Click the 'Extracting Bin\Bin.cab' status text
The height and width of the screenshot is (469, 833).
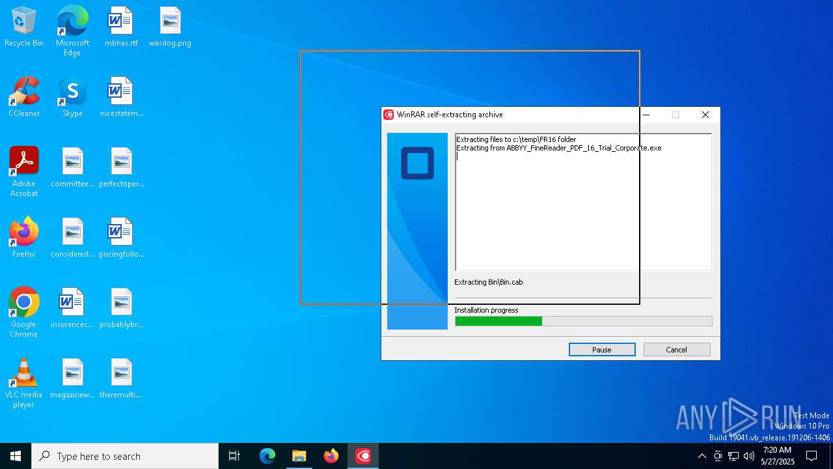(489, 282)
